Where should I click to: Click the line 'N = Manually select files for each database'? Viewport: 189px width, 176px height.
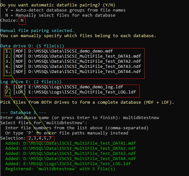(60, 15)
